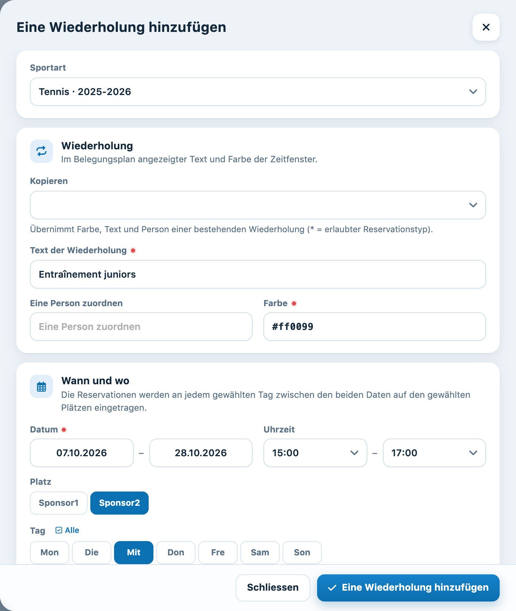
Task: Click the Sportart dropdown chevron arrow
Action: coord(473,92)
